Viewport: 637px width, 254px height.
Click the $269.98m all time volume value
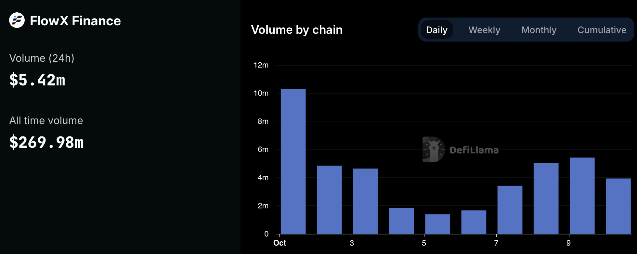tap(46, 142)
